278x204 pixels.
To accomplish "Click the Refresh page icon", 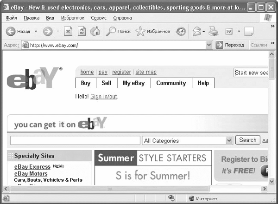I will (x=82, y=32).
